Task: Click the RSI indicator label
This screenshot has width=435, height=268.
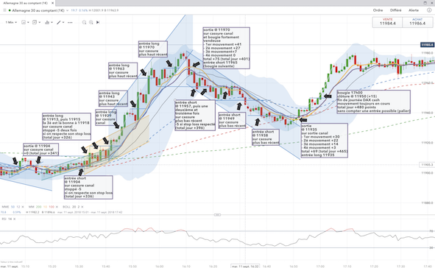Action: pyautogui.click(x=4, y=219)
